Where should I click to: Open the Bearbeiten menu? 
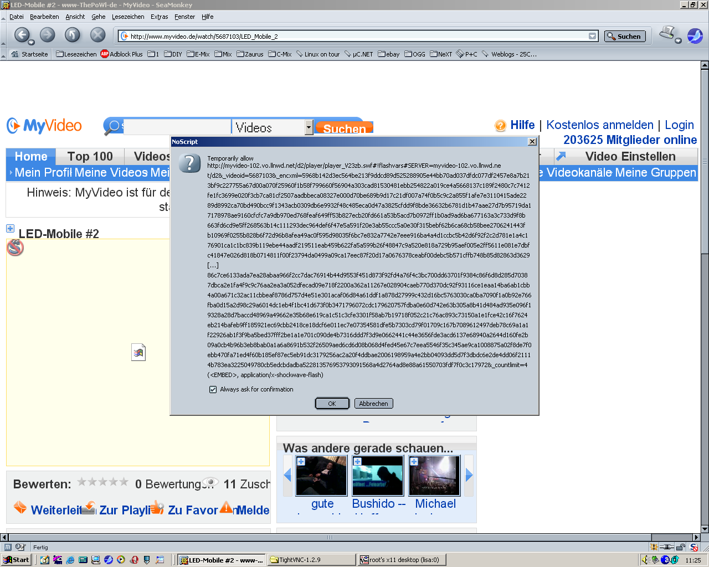coord(44,17)
